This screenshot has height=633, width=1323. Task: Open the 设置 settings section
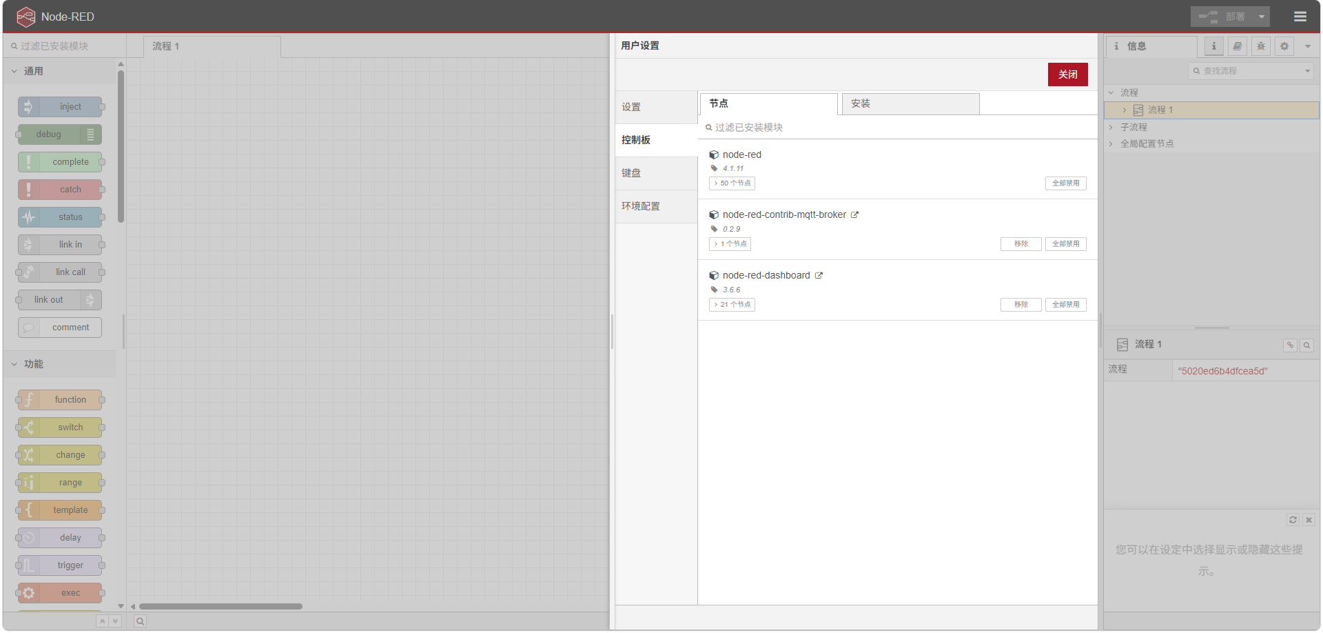tap(656, 108)
